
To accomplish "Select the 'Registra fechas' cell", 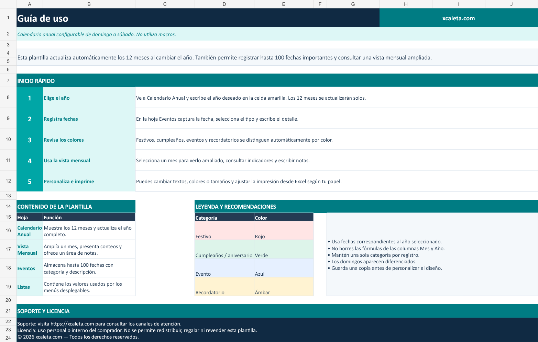I will 89,119.
